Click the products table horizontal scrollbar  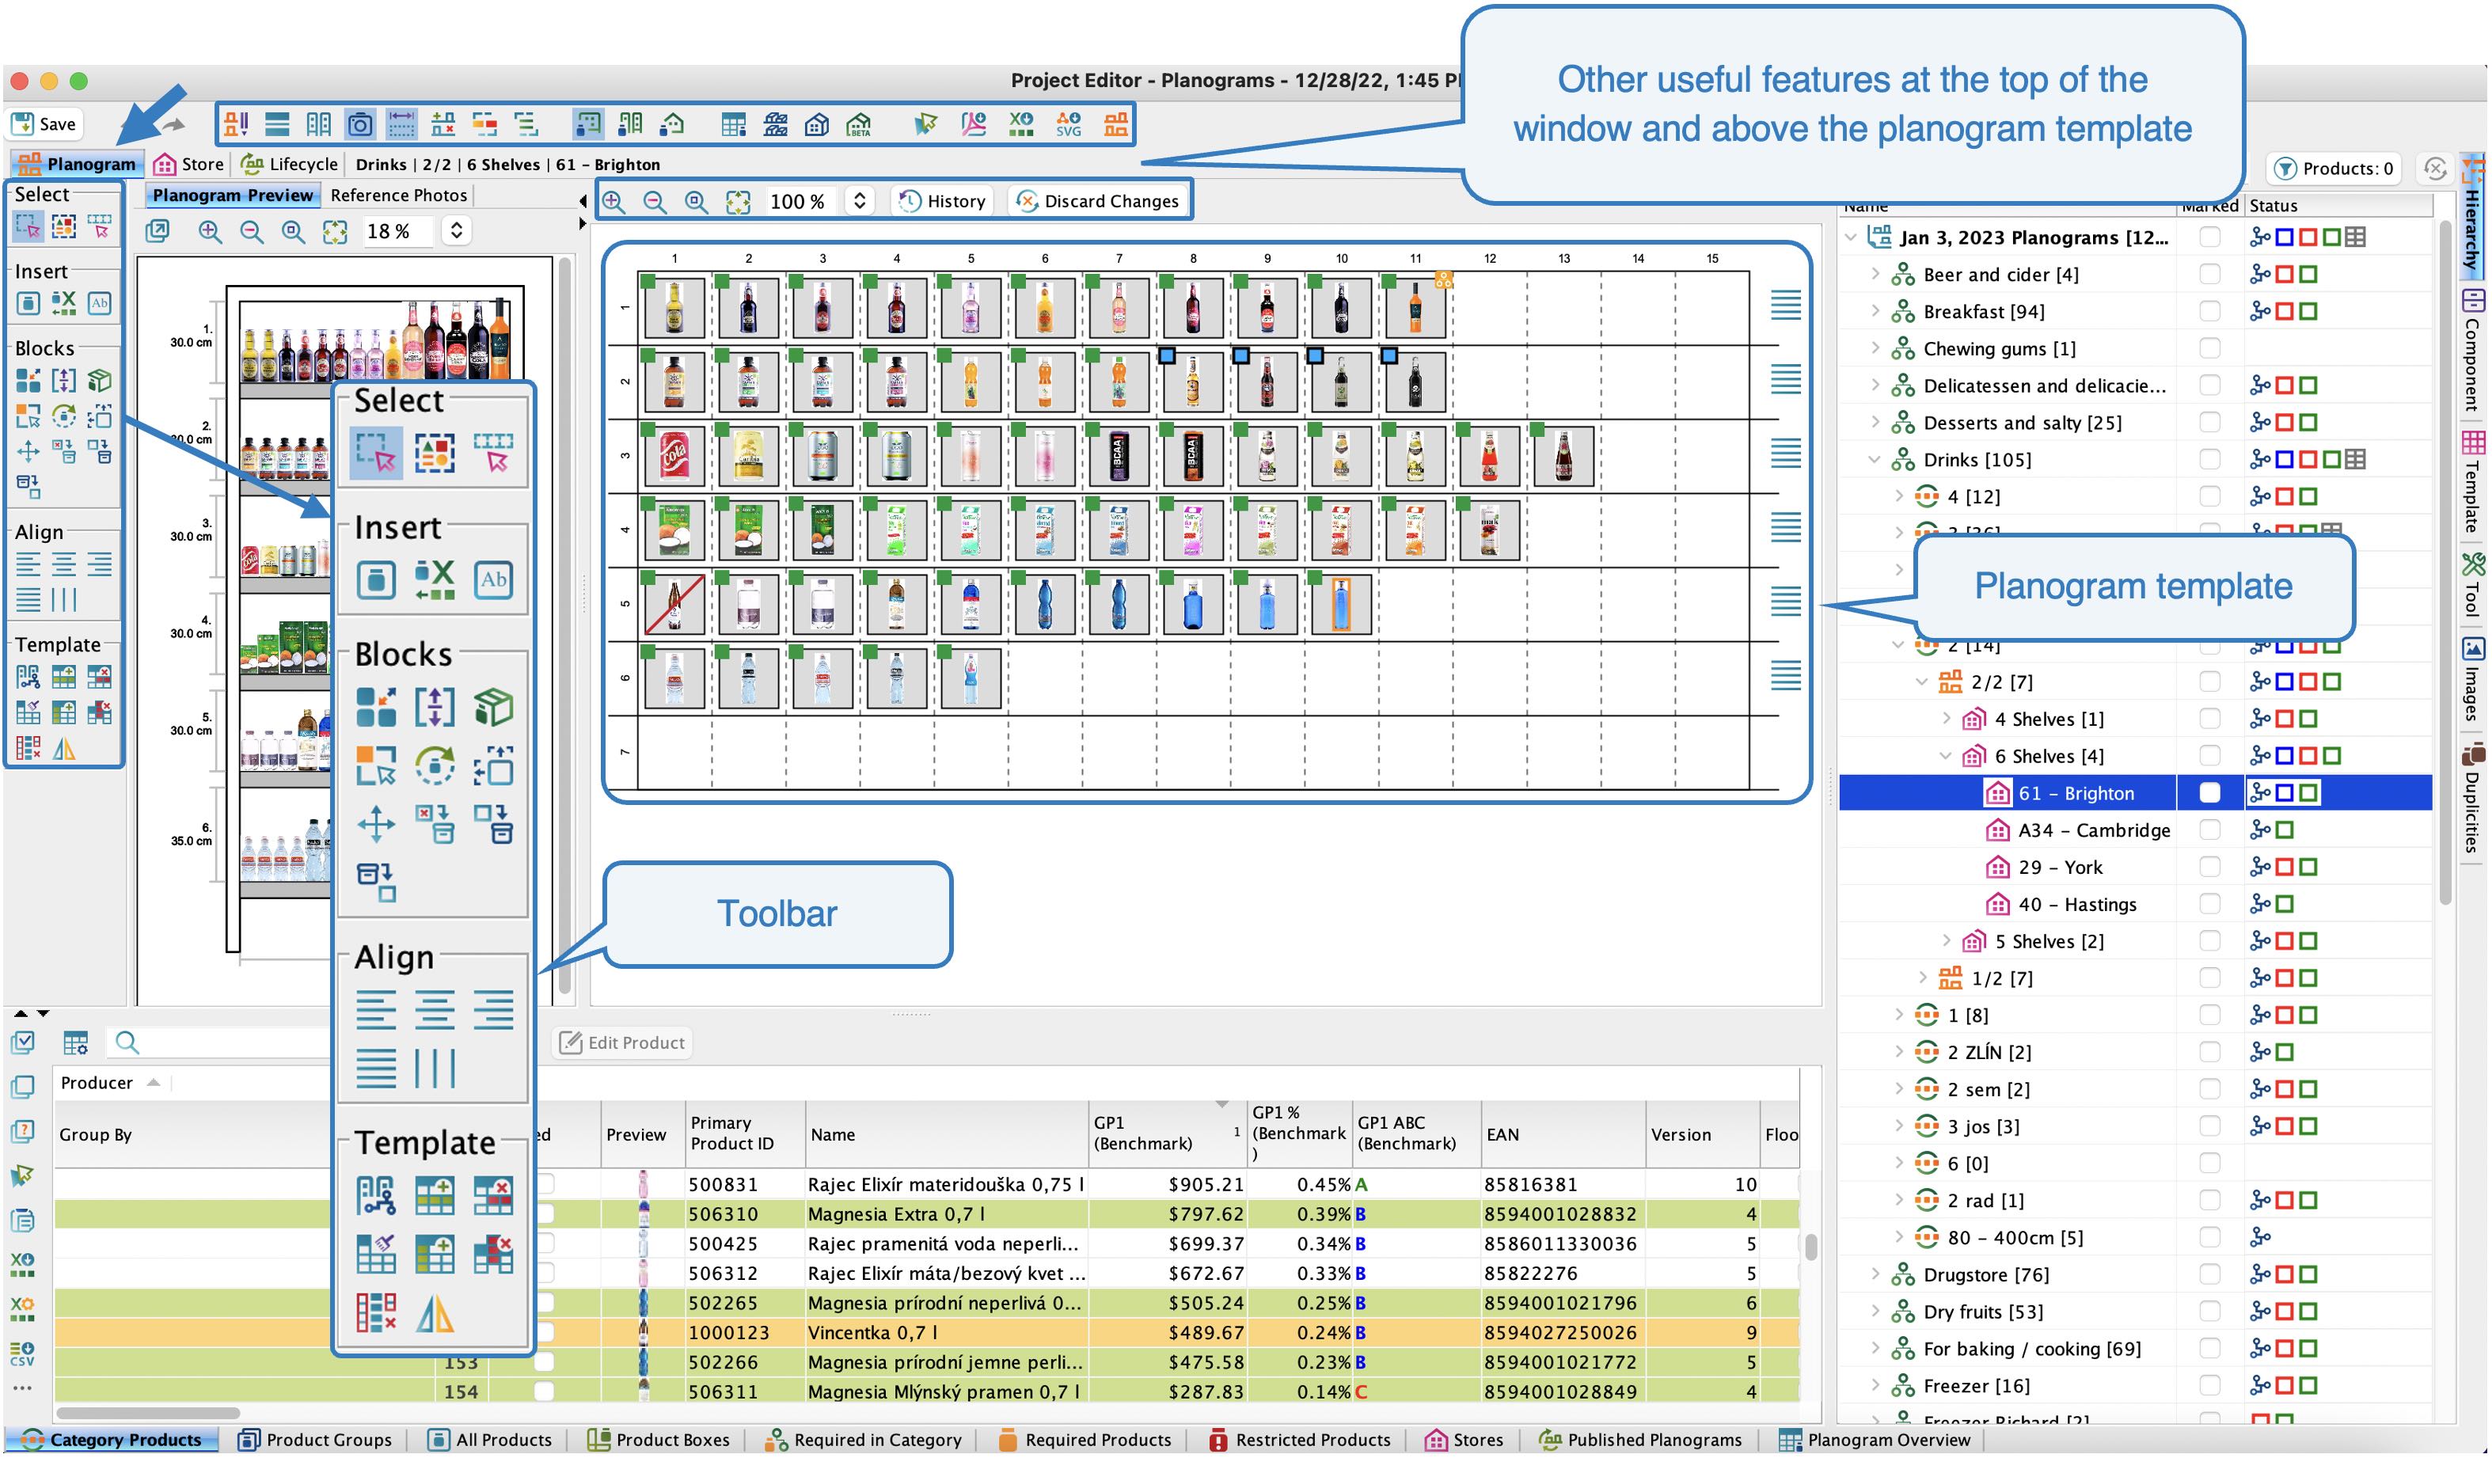click(148, 1414)
